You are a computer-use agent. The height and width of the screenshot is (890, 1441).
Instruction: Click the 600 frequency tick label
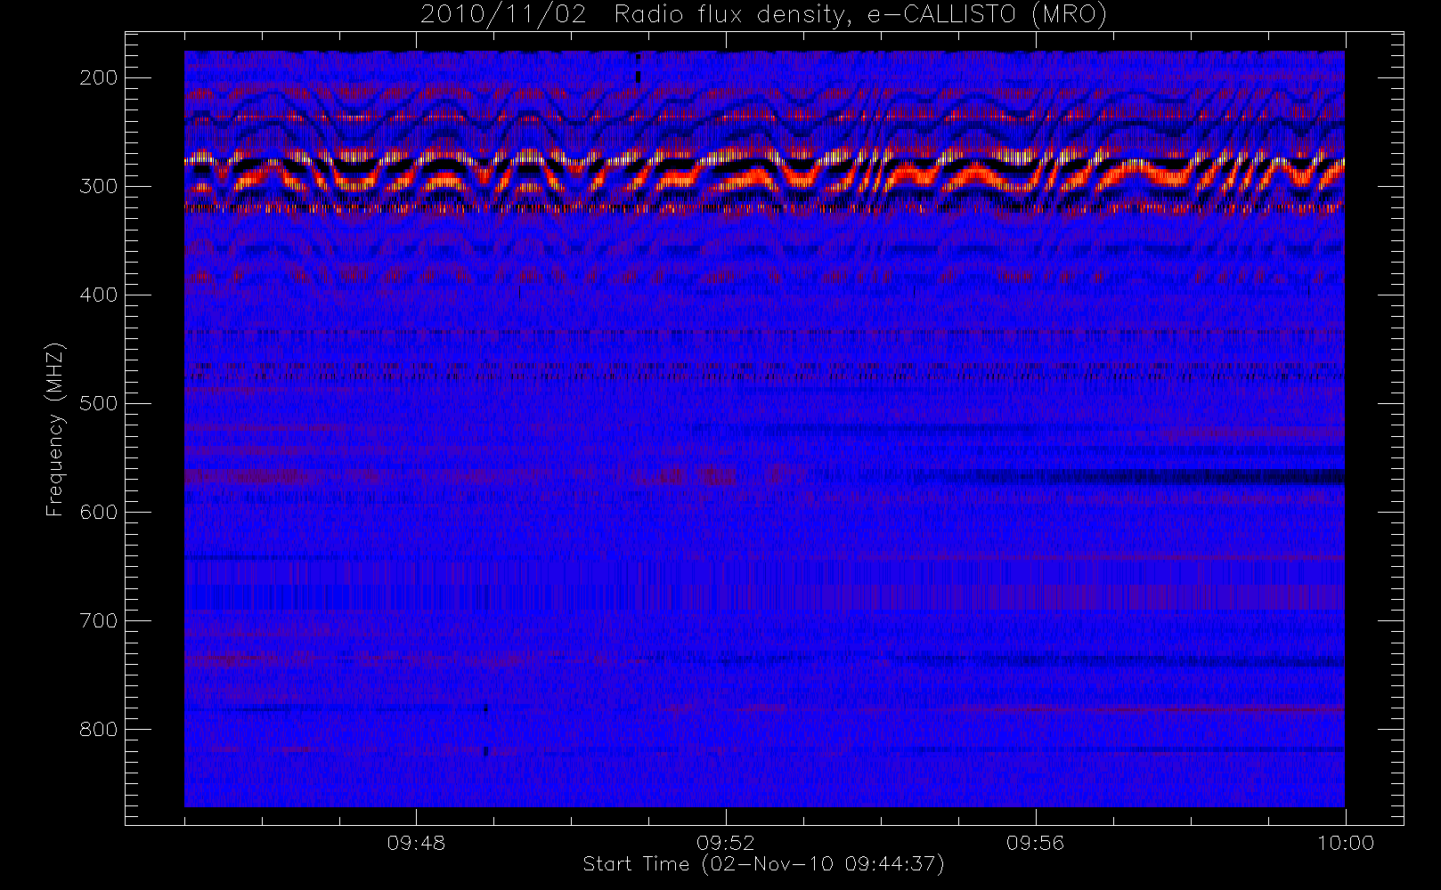coord(99,512)
